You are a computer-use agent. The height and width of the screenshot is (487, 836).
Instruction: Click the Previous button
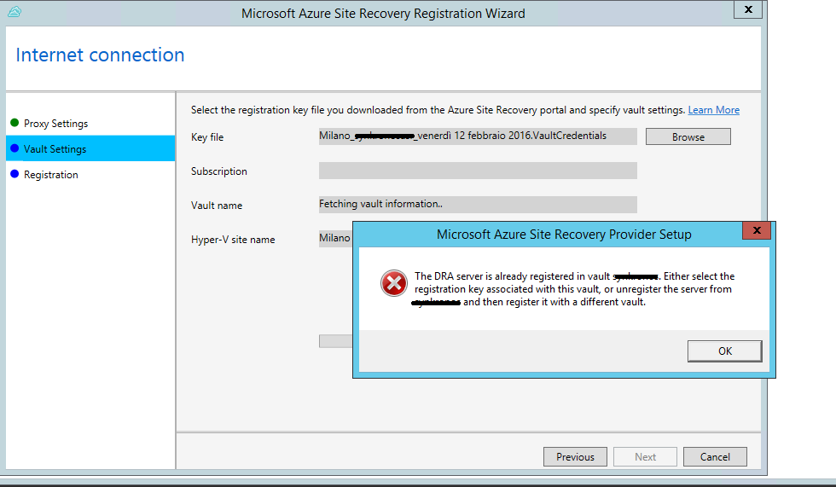(575, 456)
